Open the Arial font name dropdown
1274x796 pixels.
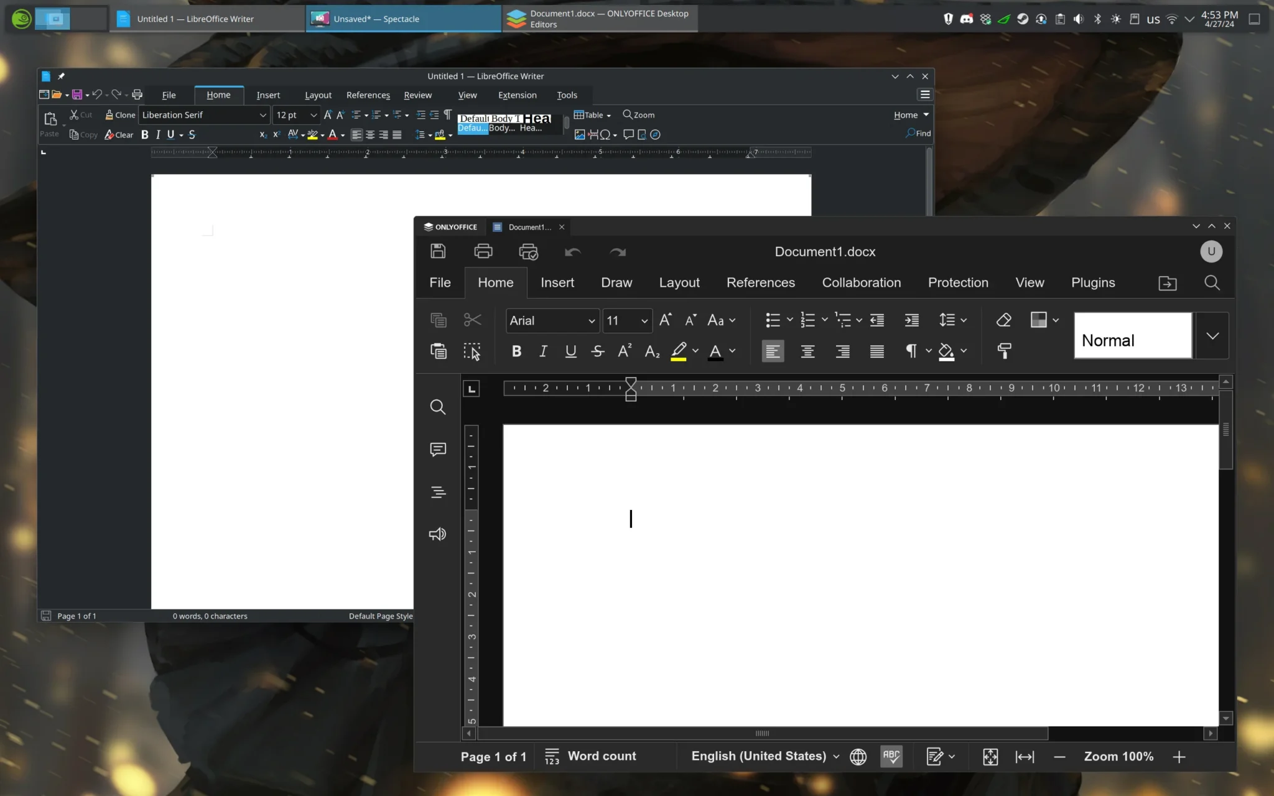tap(591, 321)
